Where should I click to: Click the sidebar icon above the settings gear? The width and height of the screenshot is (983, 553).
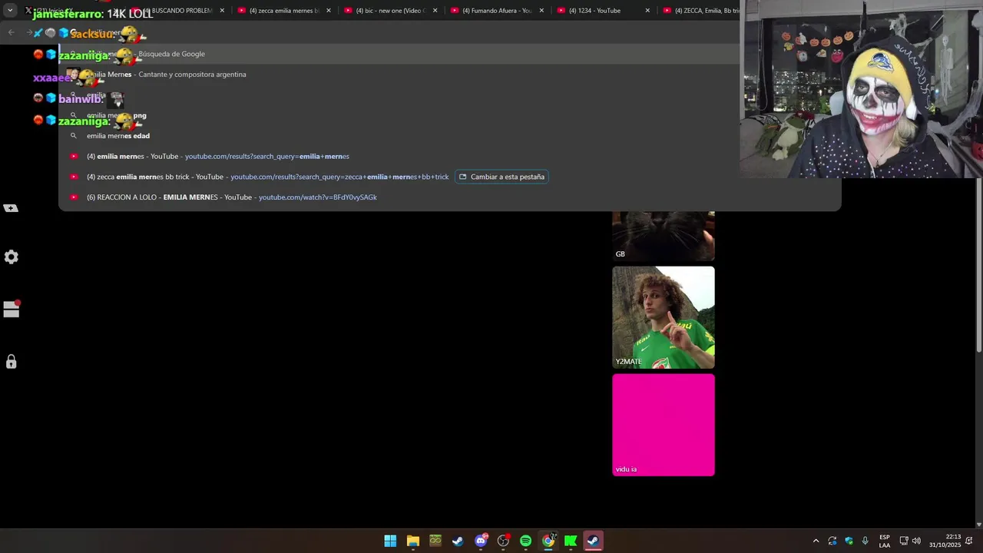tap(11, 208)
